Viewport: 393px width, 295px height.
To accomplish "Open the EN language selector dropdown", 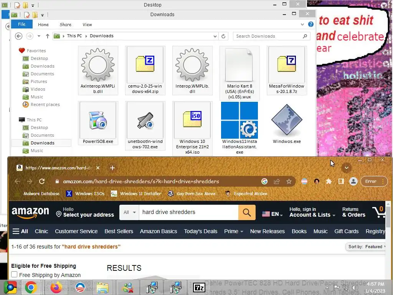I will [272, 214].
